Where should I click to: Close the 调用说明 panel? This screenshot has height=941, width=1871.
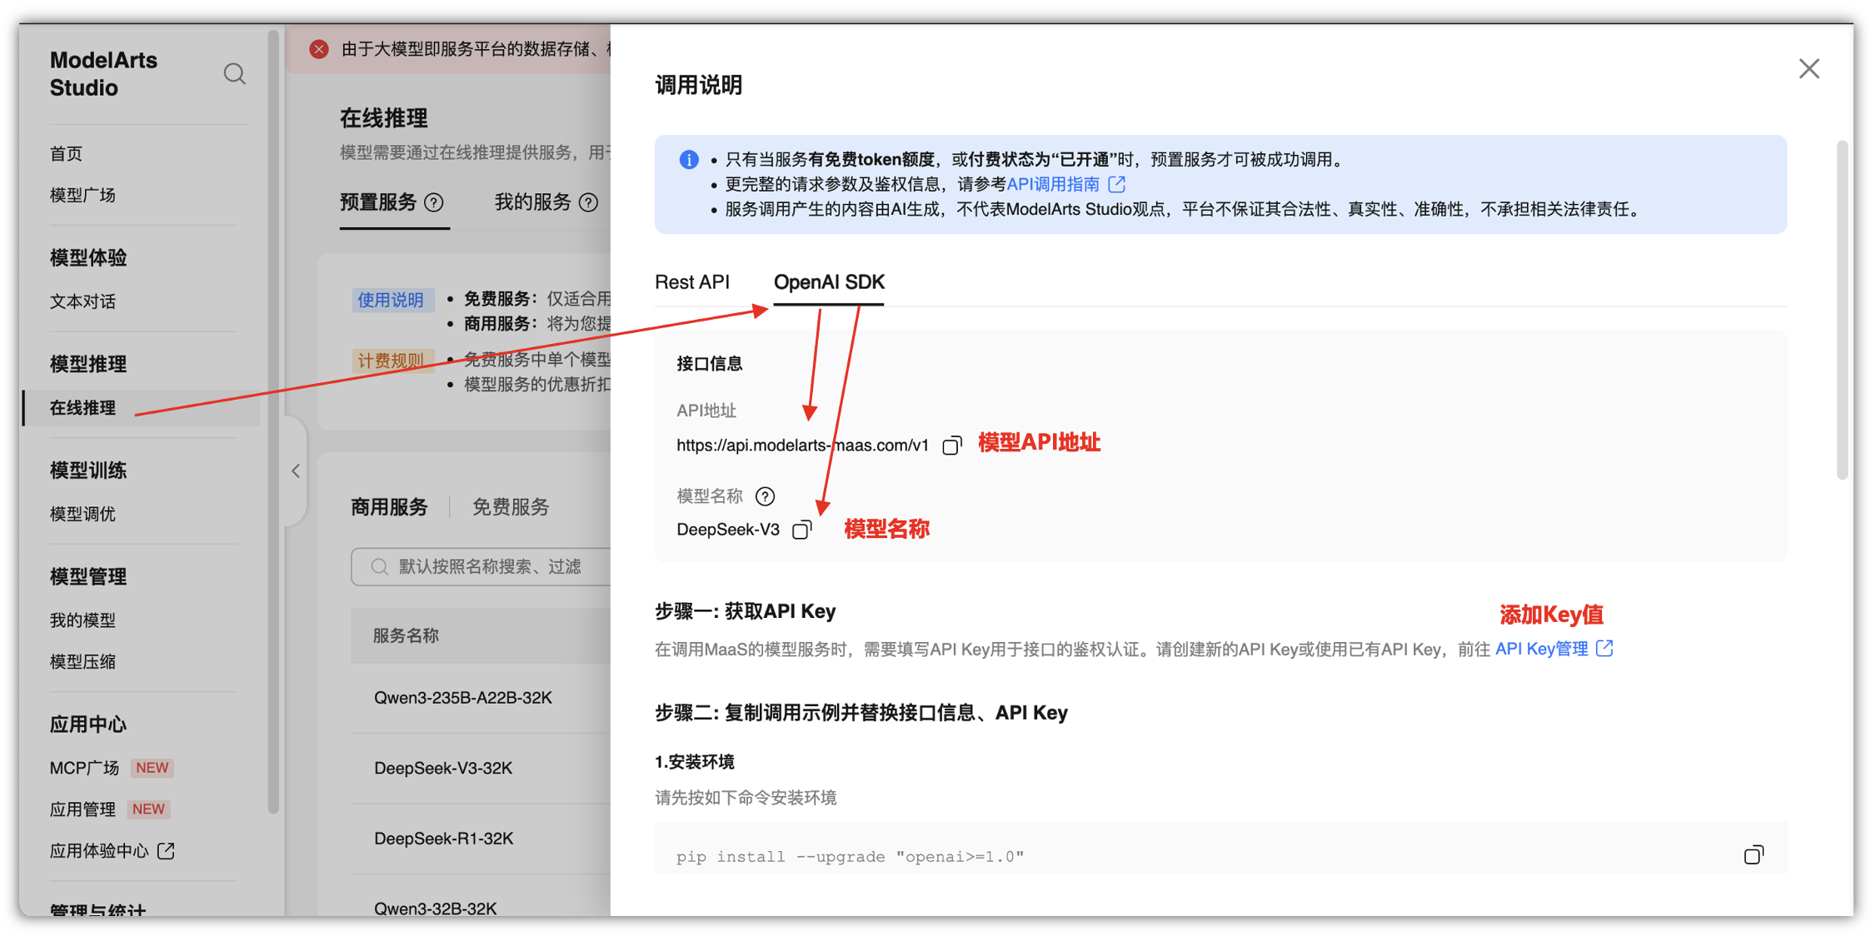[1809, 68]
